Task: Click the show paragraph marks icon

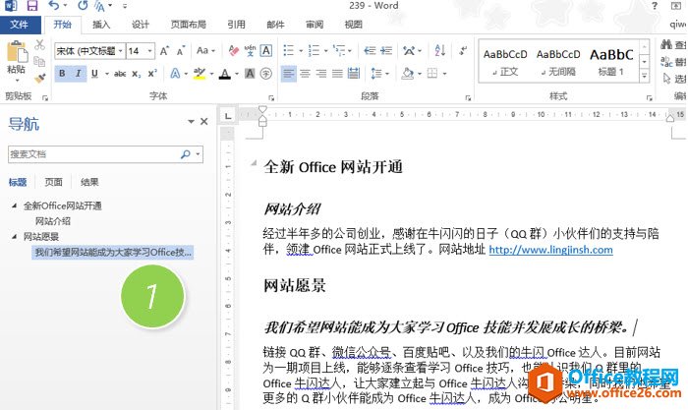Action: [463, 51]
